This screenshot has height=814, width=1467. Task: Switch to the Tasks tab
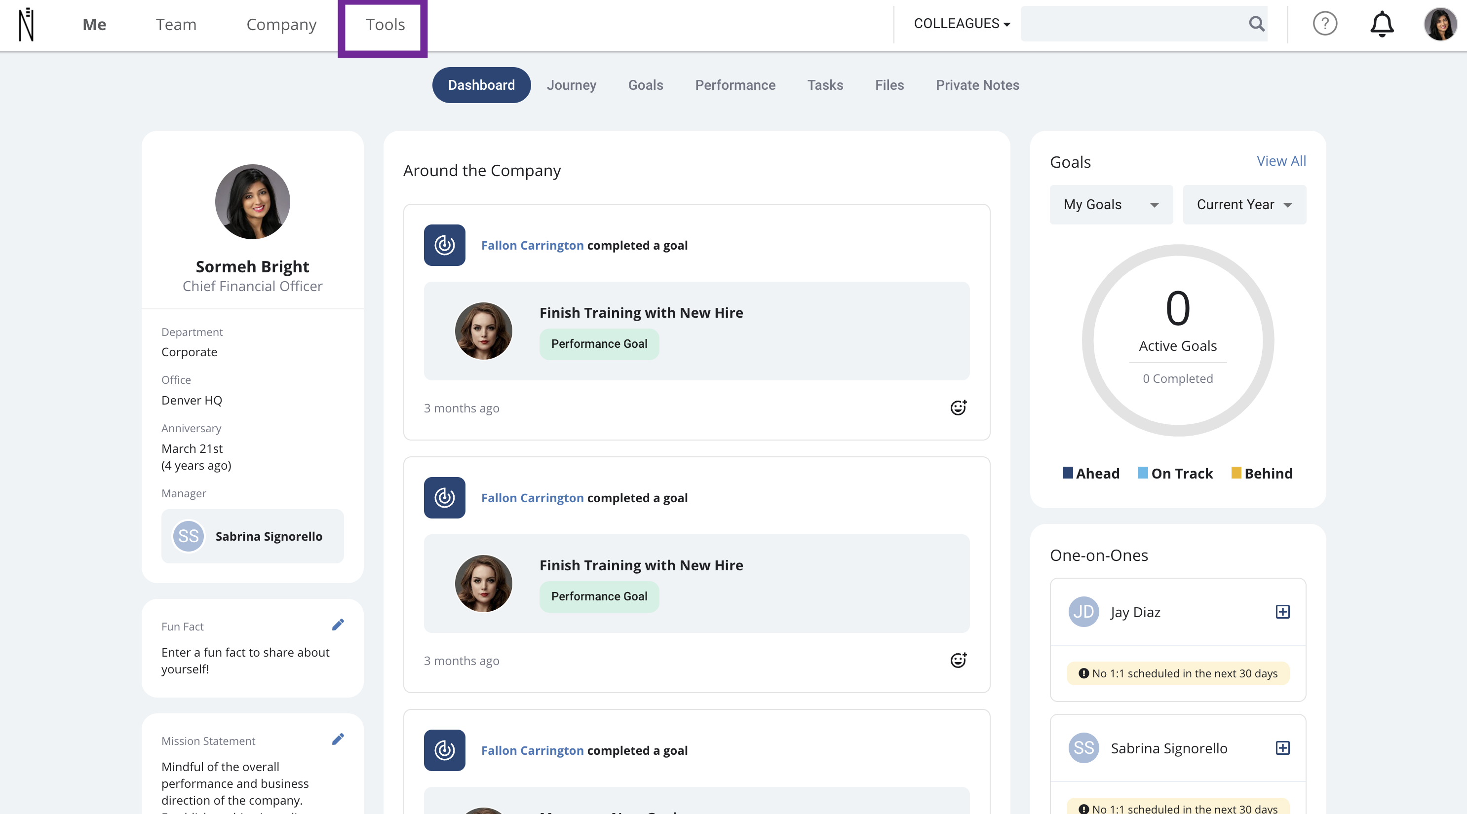coord(825,85)
